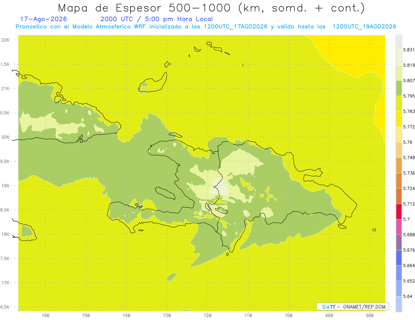Image resolution: width=415 pixels, height=320 pixels.
Task: Click the 70W longitude label
Action: (x=289, y=315)
